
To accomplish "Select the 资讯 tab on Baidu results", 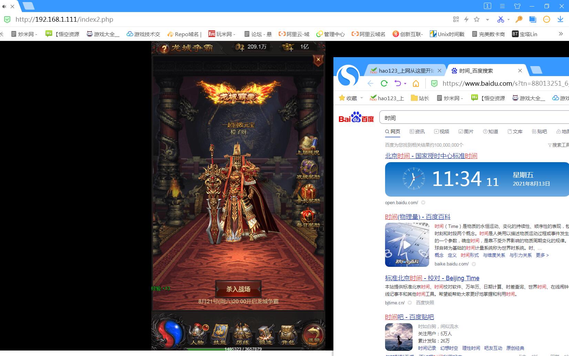I will tap(417, 132).
